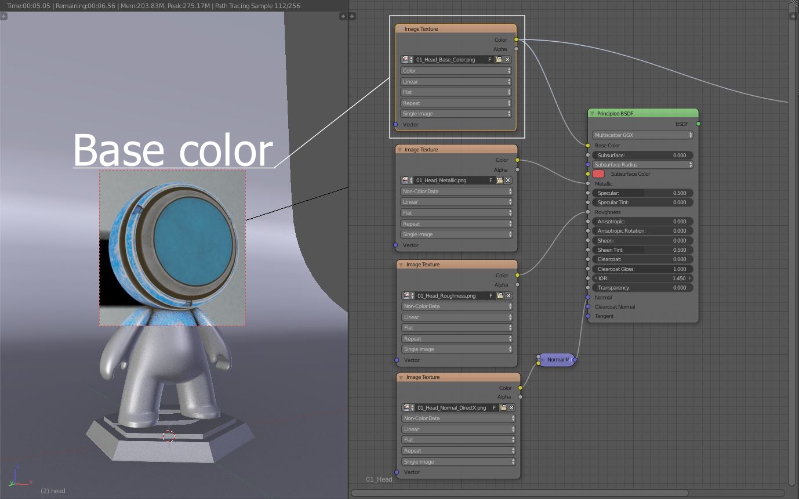
Task: Click the Specular value slider
Action: [x=642, y=193]
